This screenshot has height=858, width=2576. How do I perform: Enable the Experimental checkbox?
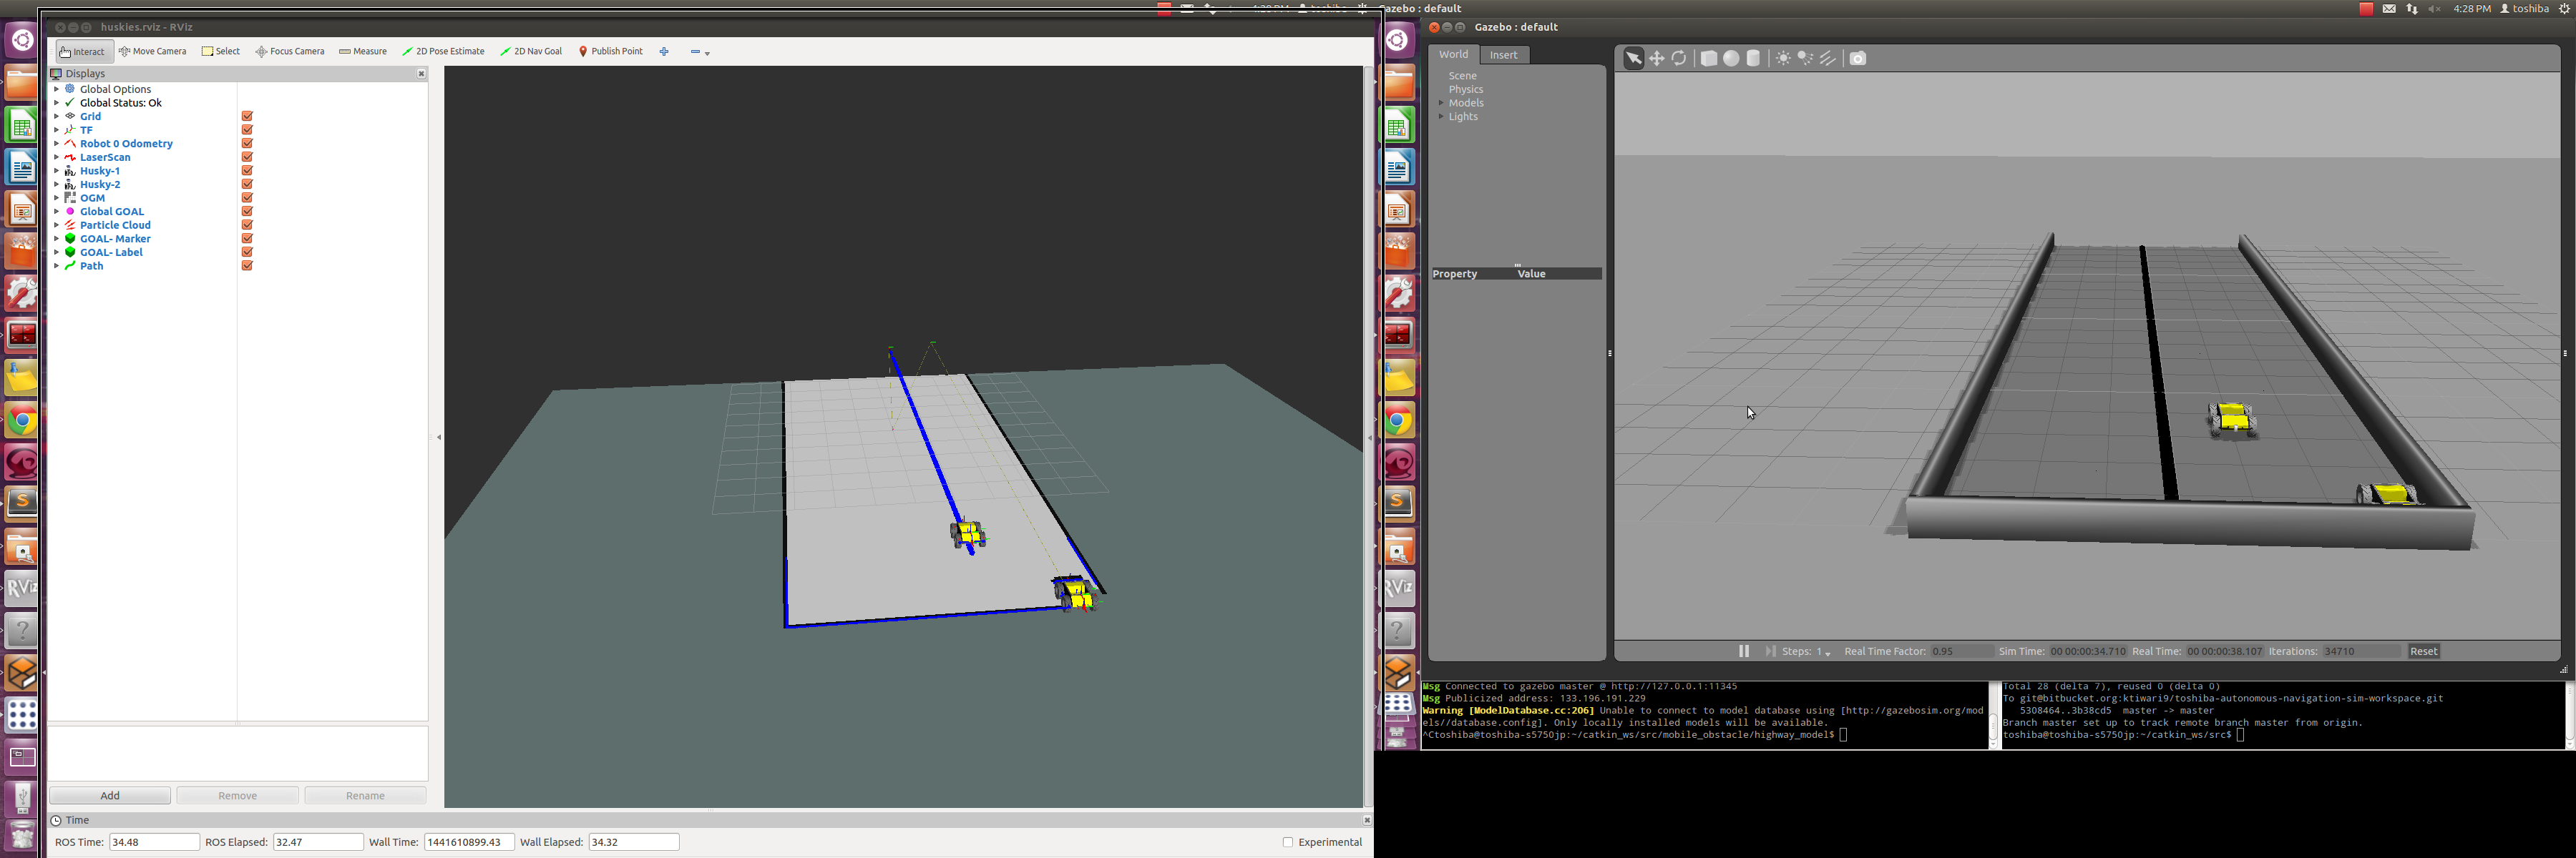coord(1288,842)
